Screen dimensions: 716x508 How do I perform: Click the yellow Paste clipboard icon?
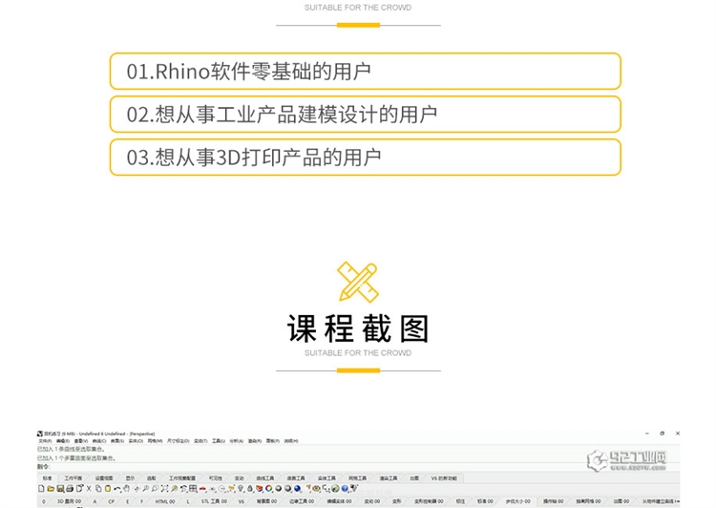click(108, 488)
